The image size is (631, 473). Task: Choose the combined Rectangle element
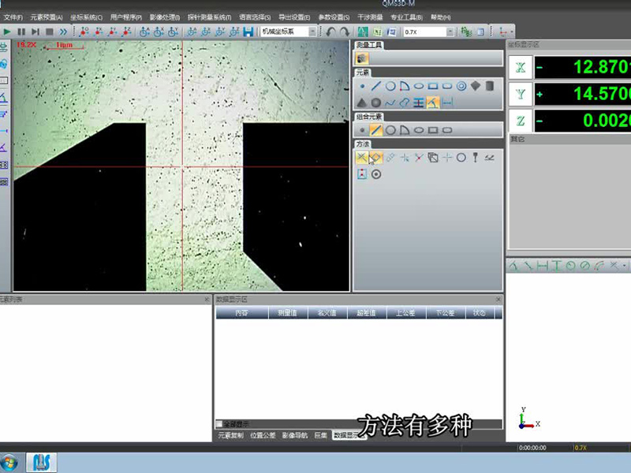(433, 130)
